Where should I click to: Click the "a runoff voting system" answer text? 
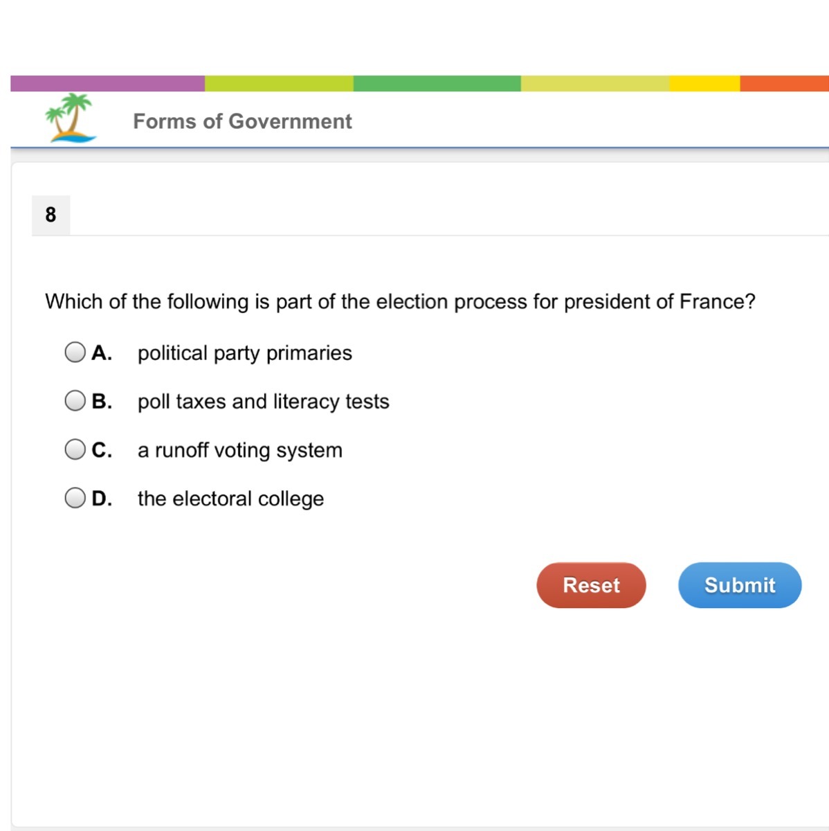coord(239,450)
